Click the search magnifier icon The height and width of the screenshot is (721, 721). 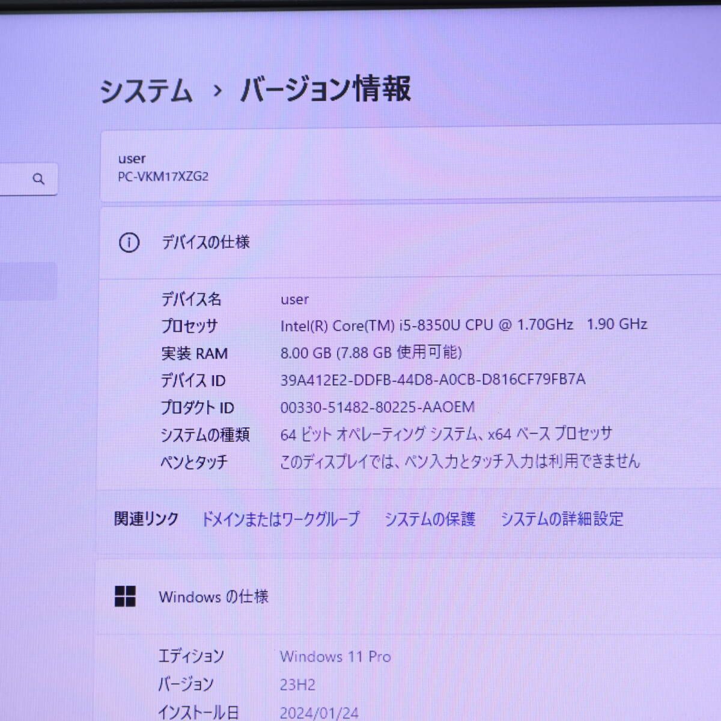[x=39, y=178]
